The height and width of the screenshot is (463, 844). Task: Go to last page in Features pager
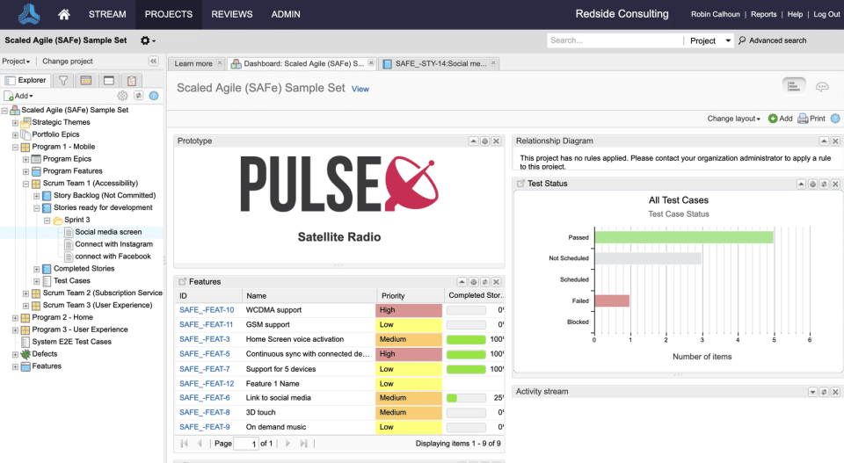(x=303, y=443)
